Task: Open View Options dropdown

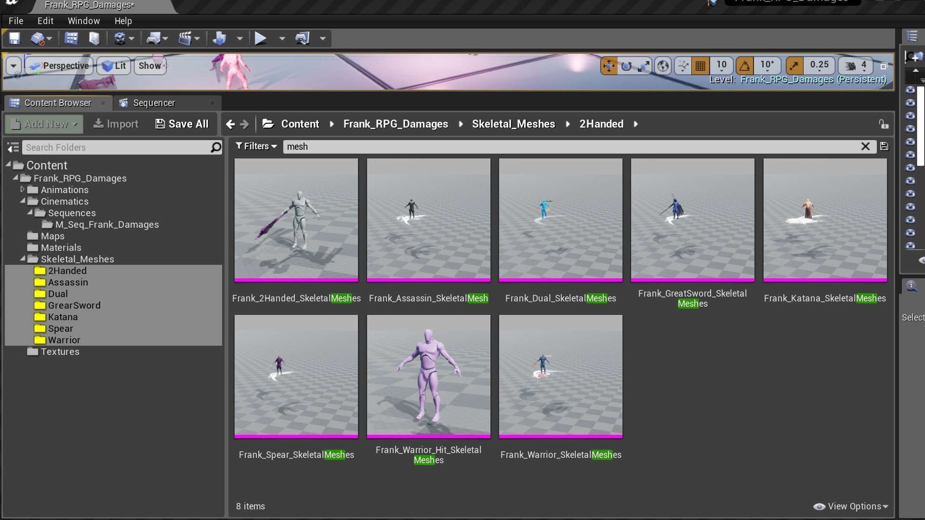Action: [x=851, y=506]
